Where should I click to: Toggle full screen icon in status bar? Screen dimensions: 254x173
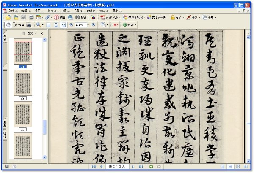click(x=7, y=166)
